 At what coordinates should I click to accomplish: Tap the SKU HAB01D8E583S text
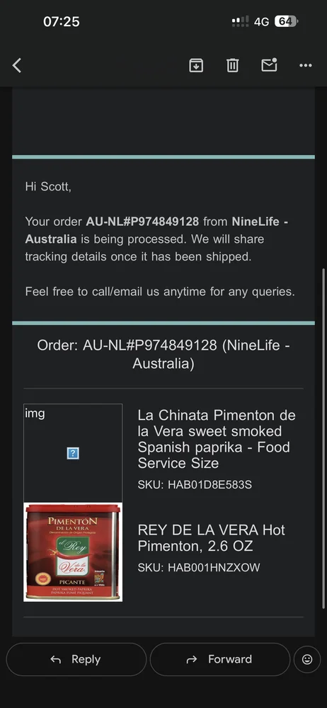[x=195, y=485]
